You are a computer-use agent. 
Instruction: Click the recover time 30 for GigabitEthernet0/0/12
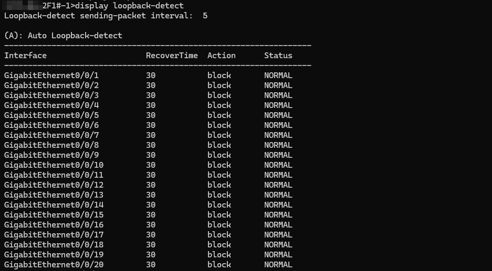pos(151,185)
